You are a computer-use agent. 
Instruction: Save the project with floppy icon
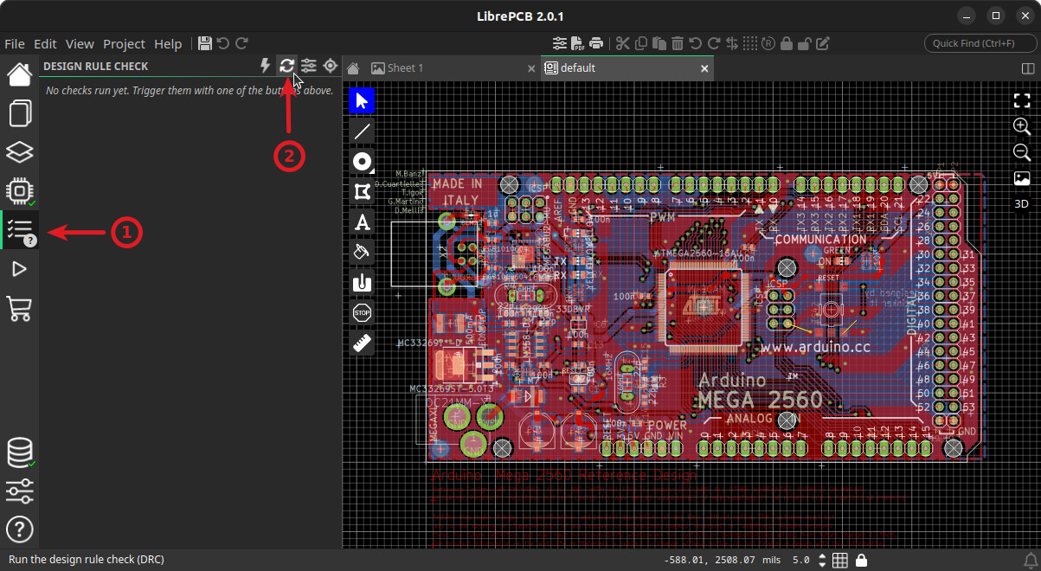coord(205,43)
